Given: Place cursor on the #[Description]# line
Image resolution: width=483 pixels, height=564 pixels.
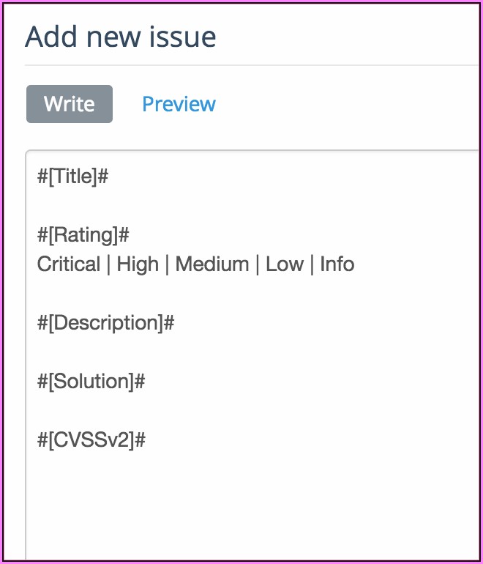Looking at the screenshot, I should [105, 323].
